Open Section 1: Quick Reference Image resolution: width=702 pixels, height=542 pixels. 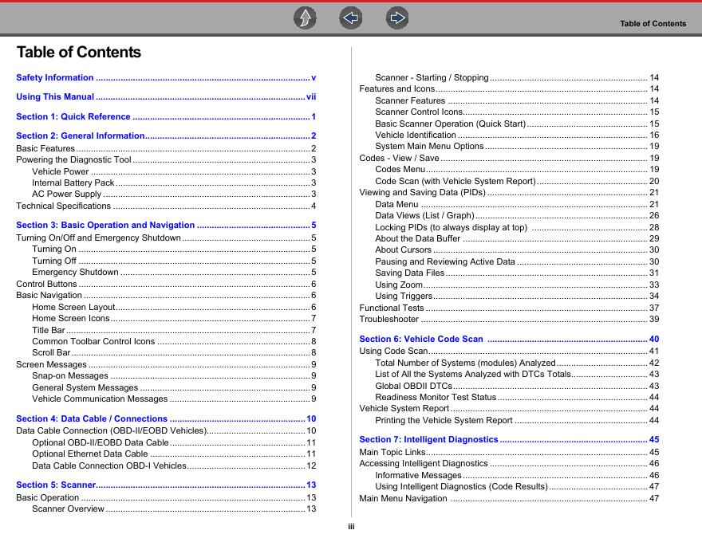click(73, 116)
